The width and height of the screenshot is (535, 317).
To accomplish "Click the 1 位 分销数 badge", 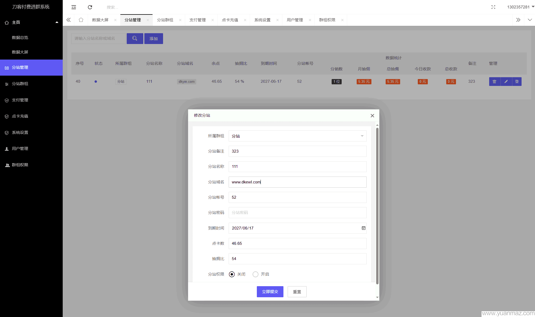I will coord(336,82).
